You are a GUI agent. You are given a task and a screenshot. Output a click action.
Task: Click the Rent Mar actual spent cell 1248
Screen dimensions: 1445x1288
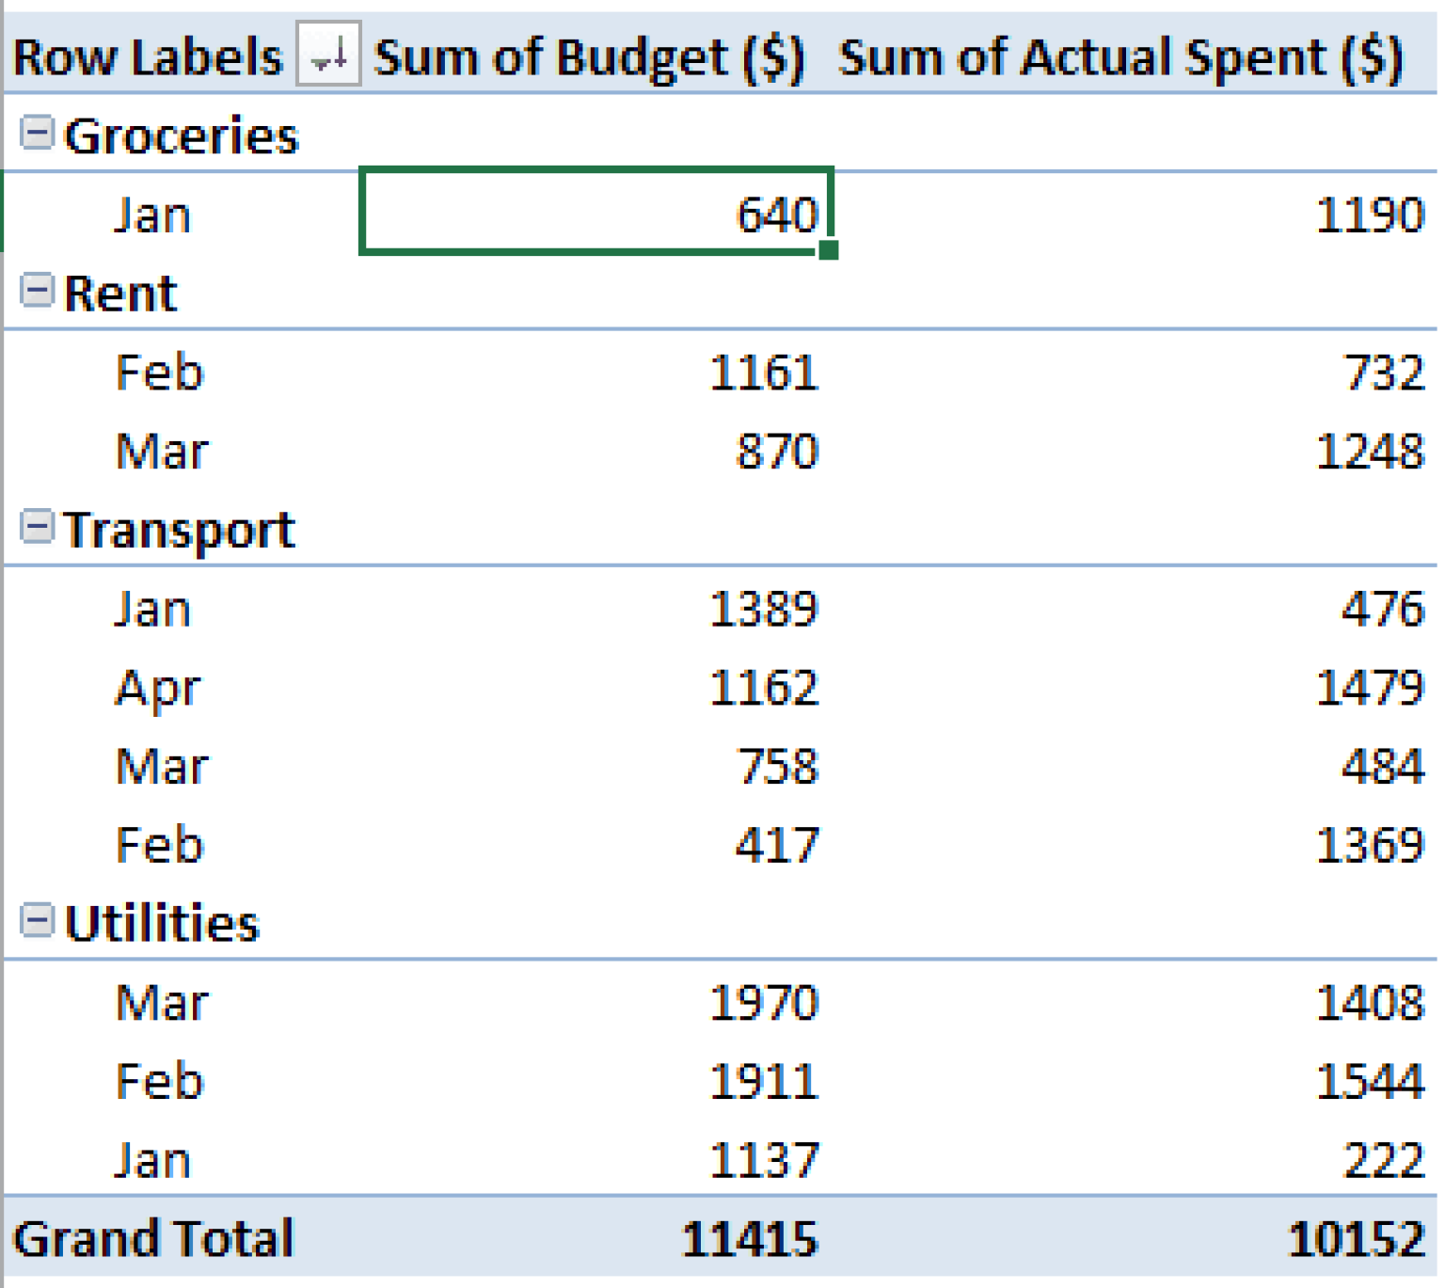pos(1369,451)
